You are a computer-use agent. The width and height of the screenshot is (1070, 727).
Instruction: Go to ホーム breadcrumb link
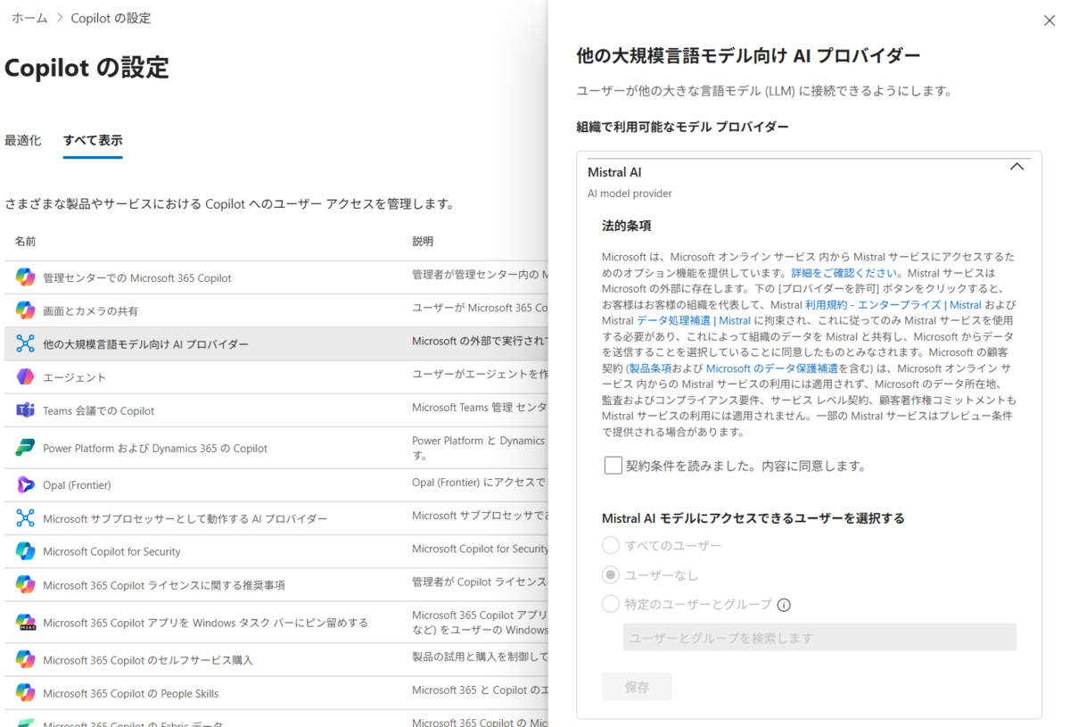click(x=29, y=18)
